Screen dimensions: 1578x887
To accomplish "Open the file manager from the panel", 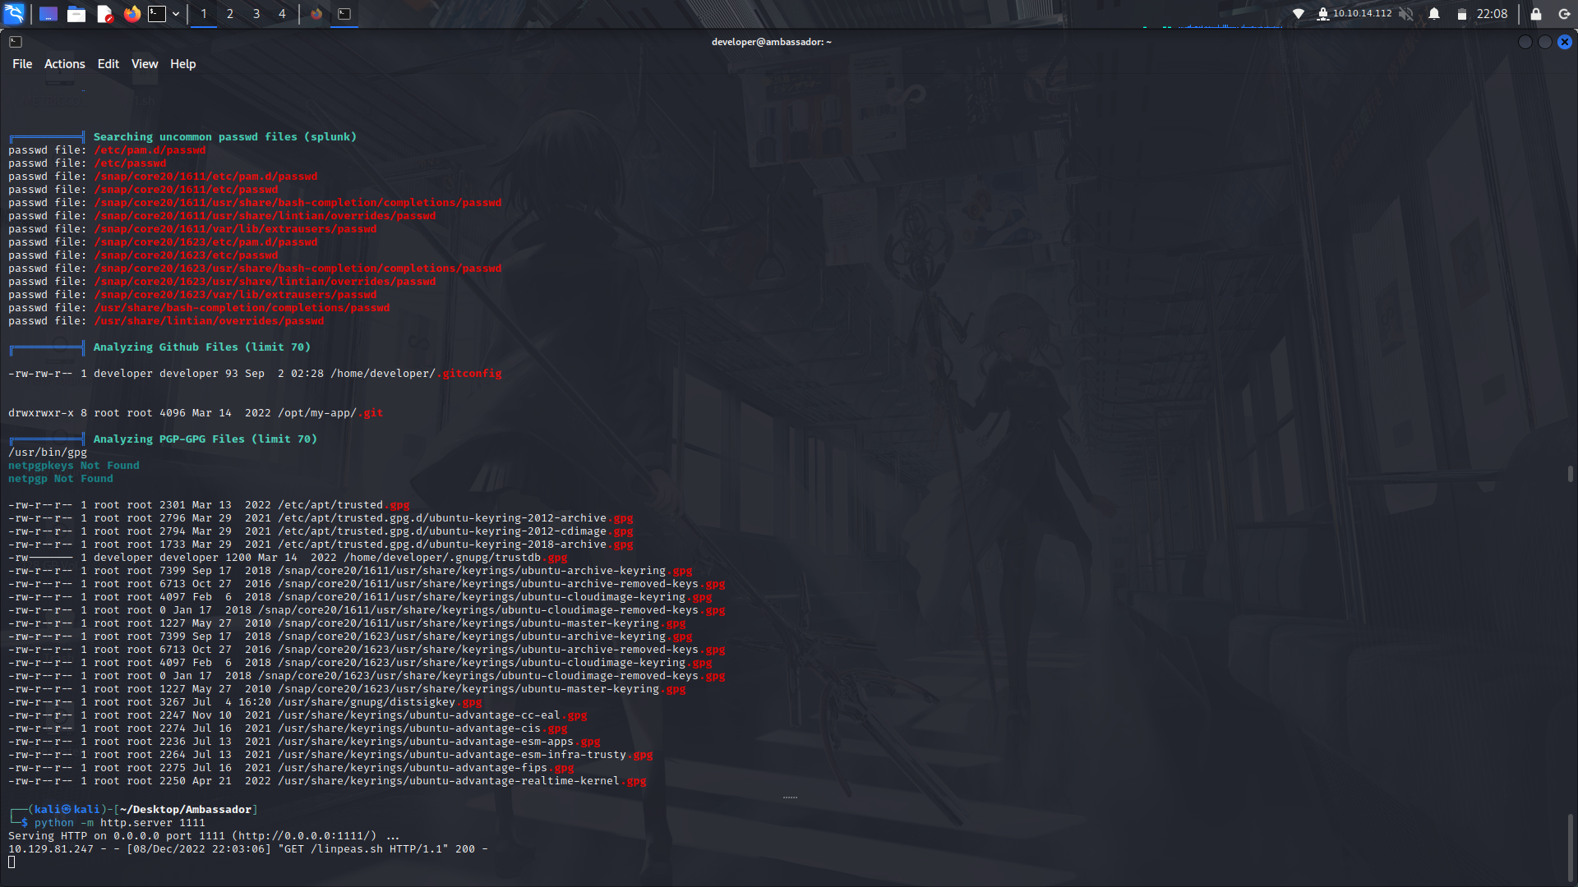I will tap(76, 14).
